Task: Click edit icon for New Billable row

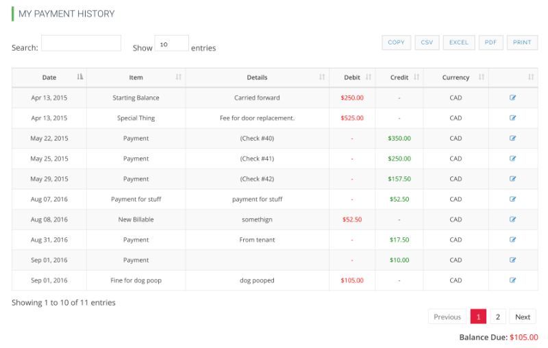Action: click(x=512, y=219)
